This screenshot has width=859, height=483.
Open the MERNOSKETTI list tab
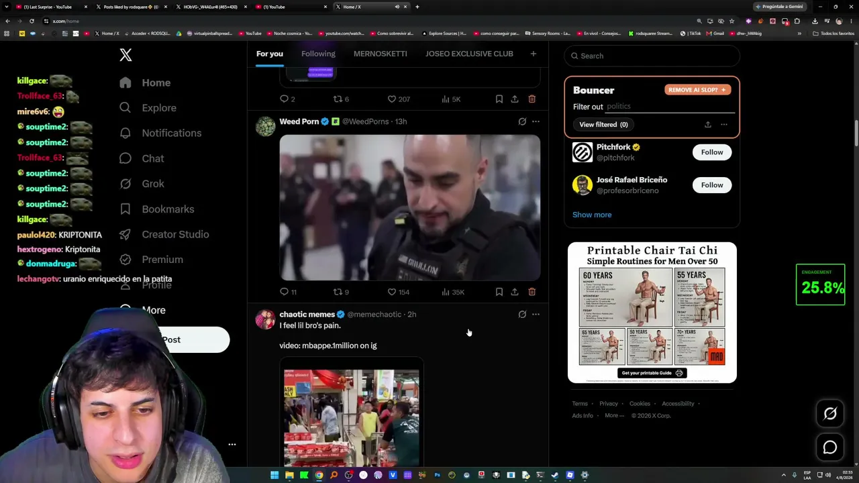(x=380, y=54)
